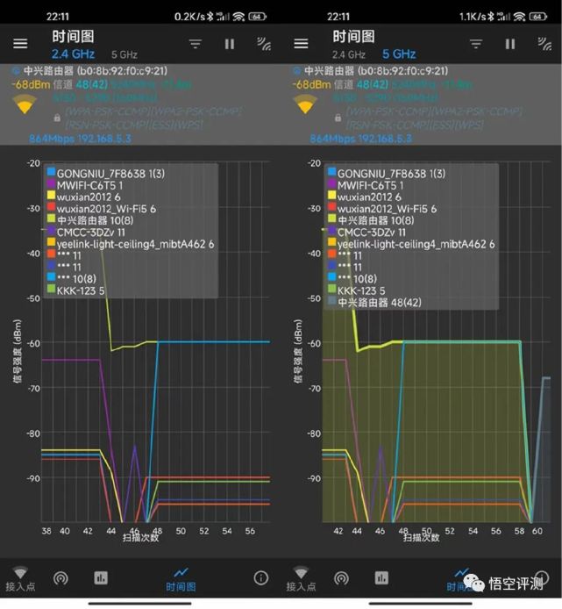Open the channel graph icon in the left bottom bar
The image size is (562, 609).
tap(101, 578)
